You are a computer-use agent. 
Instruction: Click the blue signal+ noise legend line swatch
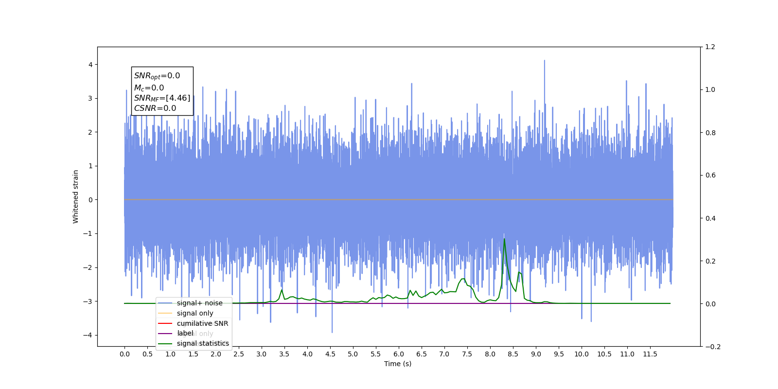click(x=165, y=303)
